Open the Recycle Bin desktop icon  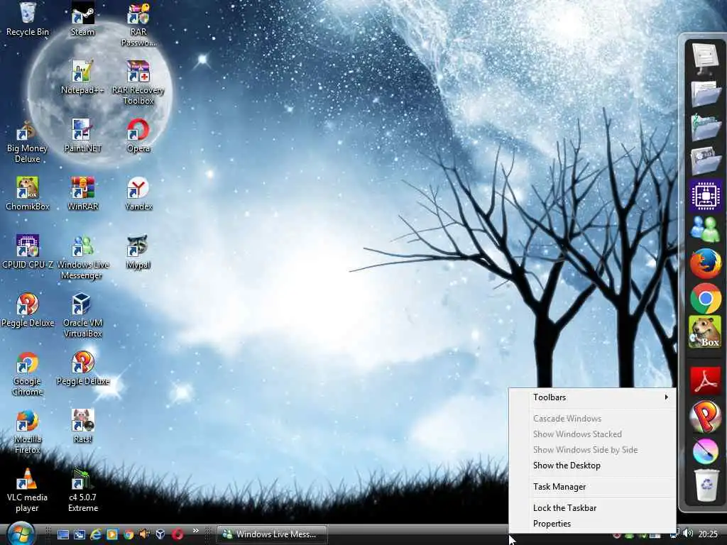[x=28, y=18]
